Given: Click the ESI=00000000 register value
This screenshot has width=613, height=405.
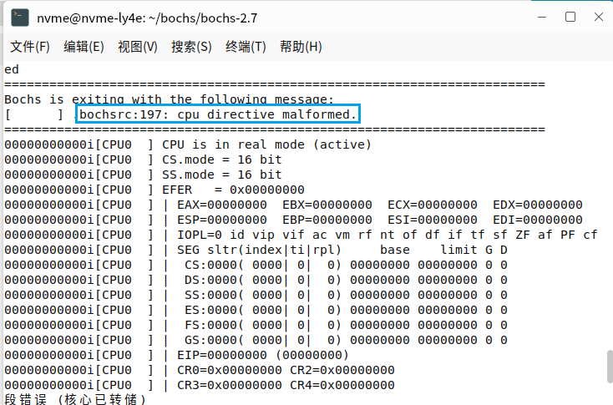Looking at the screenshot, I should [432, 220].
